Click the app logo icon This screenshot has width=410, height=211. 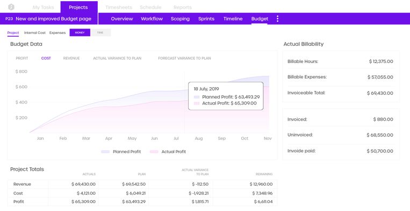click(x=11, y=7)
